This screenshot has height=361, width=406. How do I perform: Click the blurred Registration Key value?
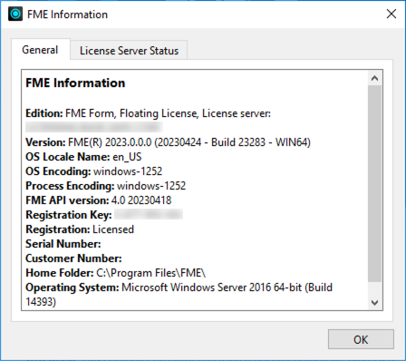pos(149,214)
